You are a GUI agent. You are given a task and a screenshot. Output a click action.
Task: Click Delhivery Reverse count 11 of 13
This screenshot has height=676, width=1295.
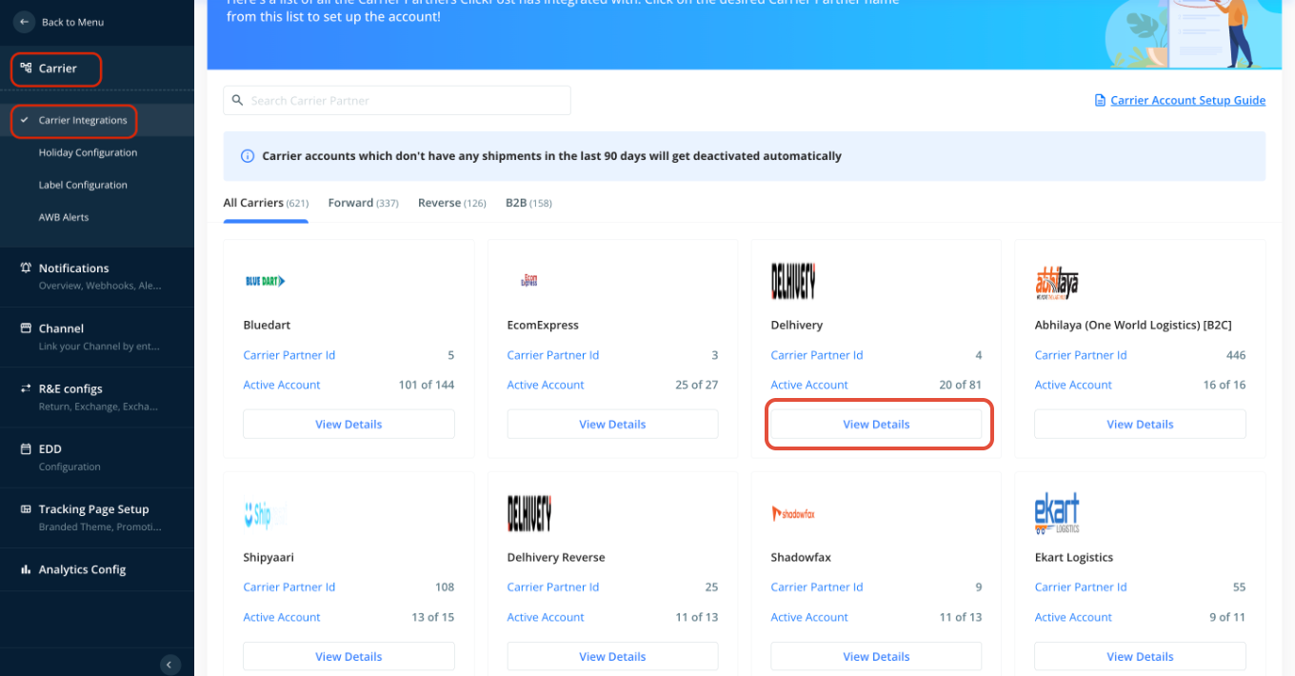[x=697, y=617]
